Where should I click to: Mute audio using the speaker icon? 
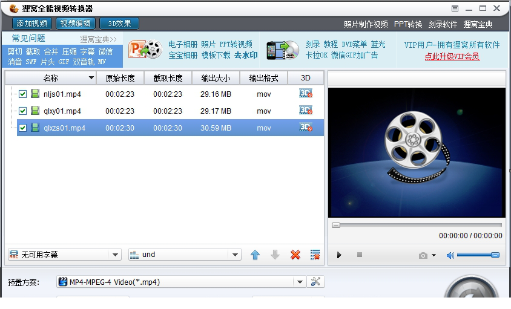(x=450, y=255)
